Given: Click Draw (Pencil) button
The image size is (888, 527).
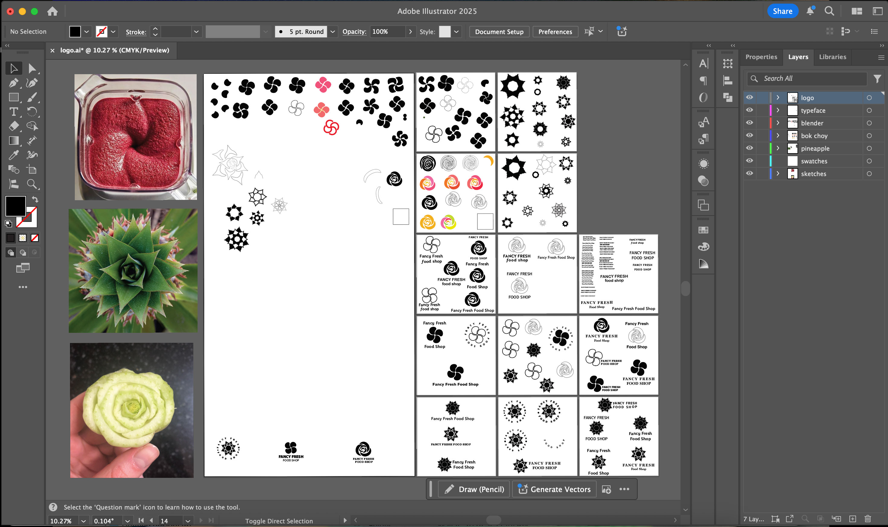Looking at the screenshot, I should [x=474, y=489].
